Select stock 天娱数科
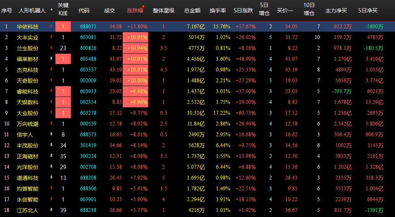Image resolution: width=395 pixels, height=217 pixels. point(28,102)
